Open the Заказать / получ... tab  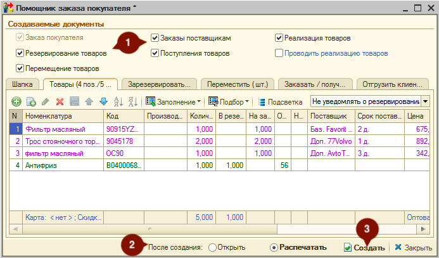click(315, 84)
